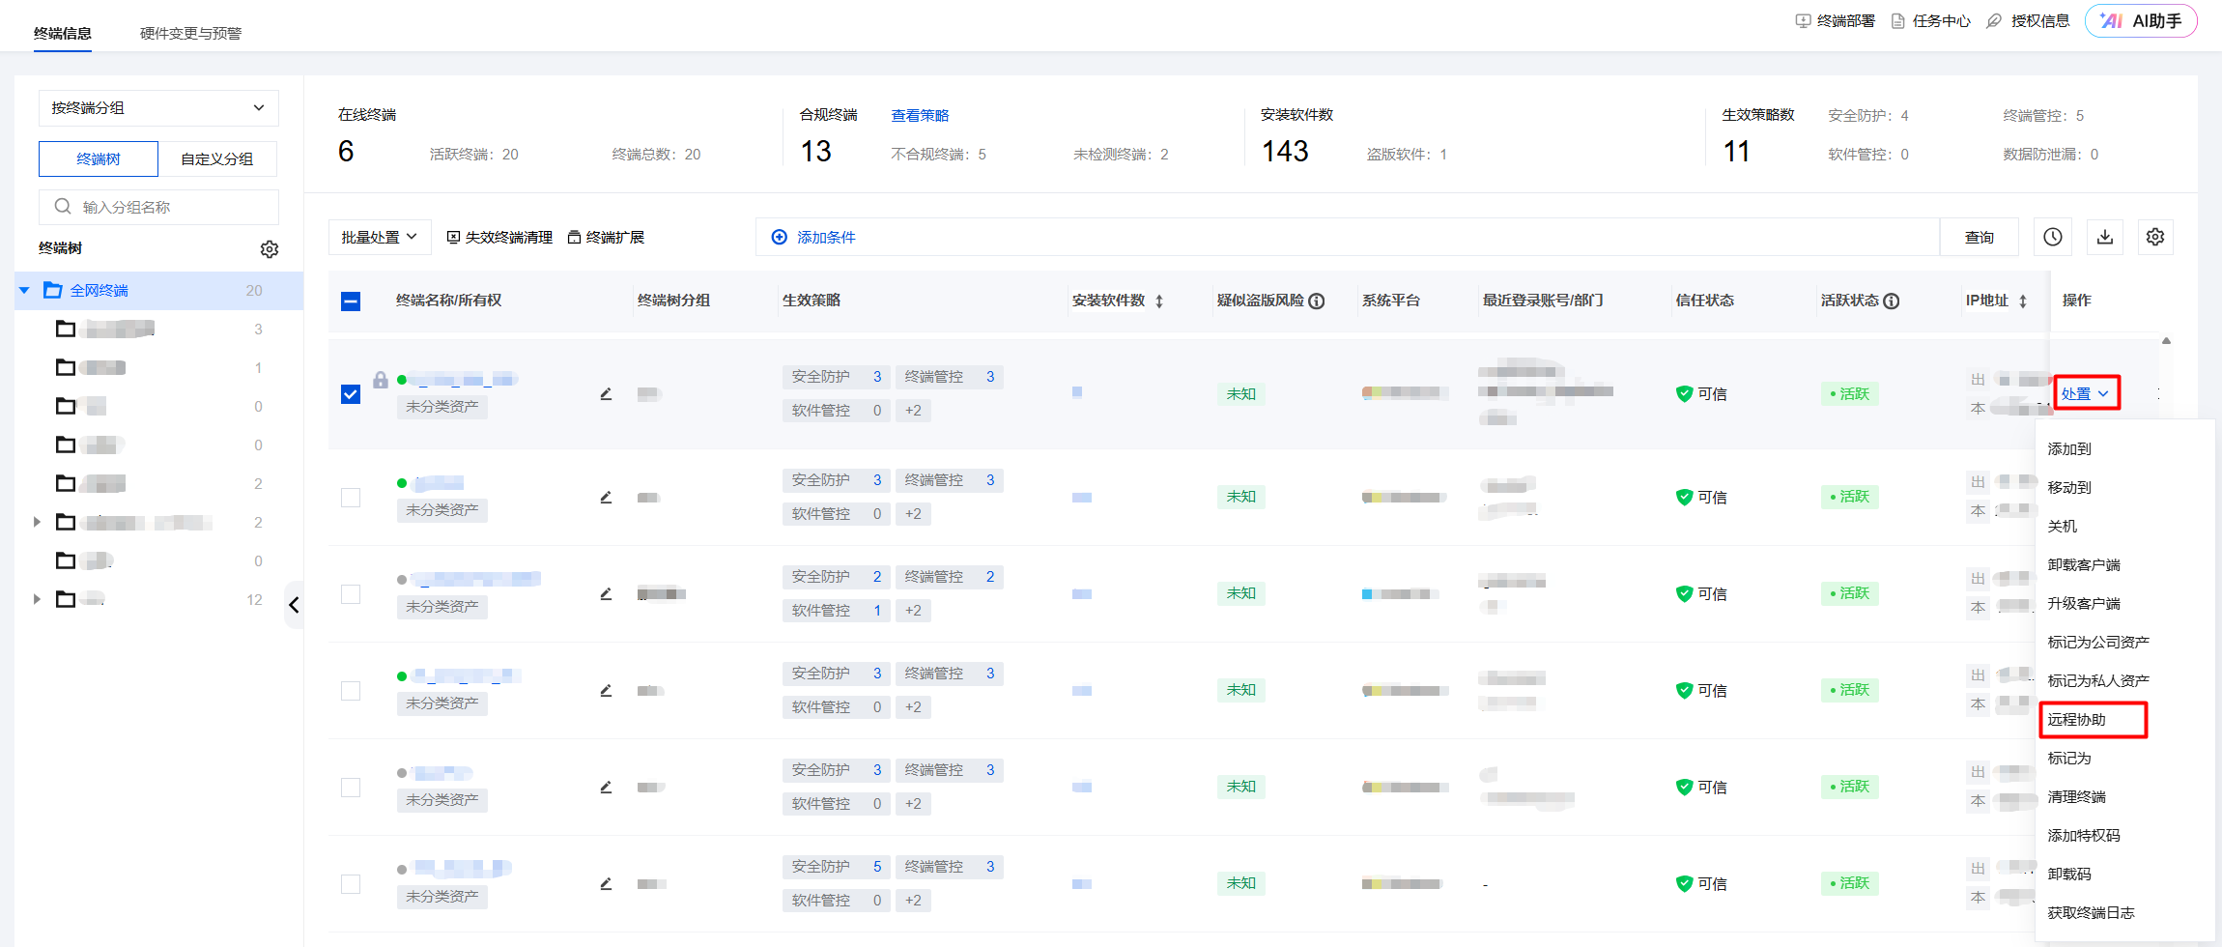Open the history clock icon
2222x947 pixels.
pos(2053,237)
